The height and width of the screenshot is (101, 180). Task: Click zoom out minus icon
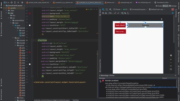click(x=171, y=63)
